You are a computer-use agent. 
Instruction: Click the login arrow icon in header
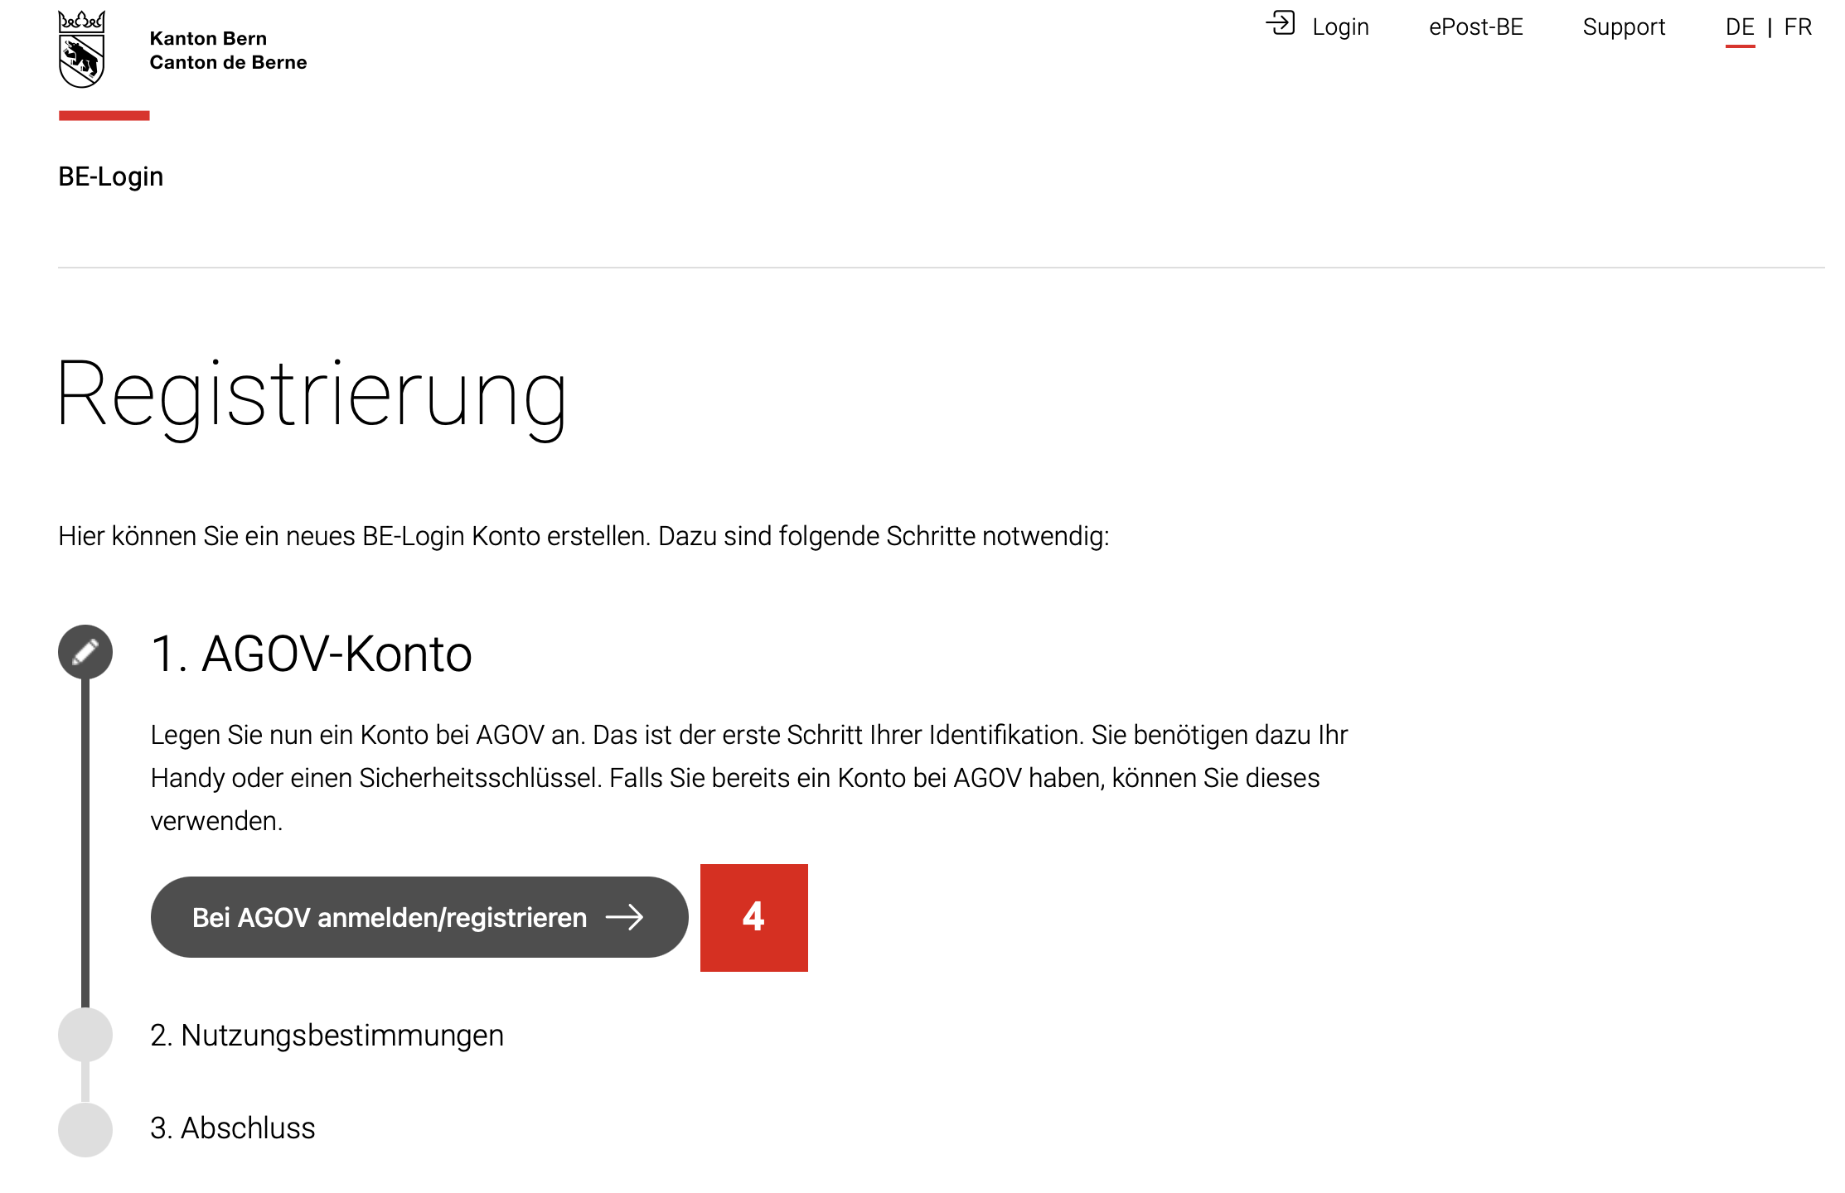pos(1281,23)
